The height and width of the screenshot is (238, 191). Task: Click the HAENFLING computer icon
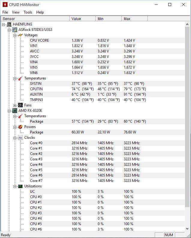(x=9, y=24)
